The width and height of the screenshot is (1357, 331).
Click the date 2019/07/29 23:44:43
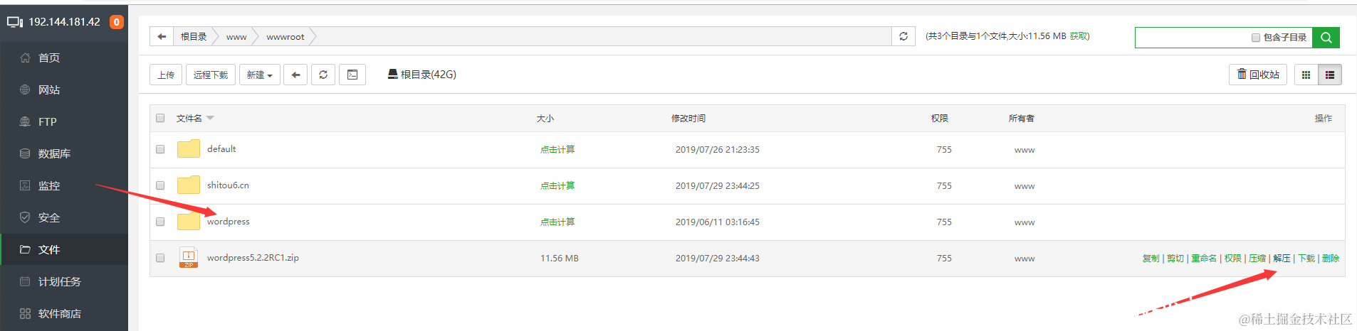[x=718, y=259]
